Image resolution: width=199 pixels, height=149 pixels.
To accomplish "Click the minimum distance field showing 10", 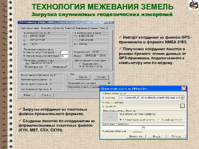I will click(x=64, y=56).
